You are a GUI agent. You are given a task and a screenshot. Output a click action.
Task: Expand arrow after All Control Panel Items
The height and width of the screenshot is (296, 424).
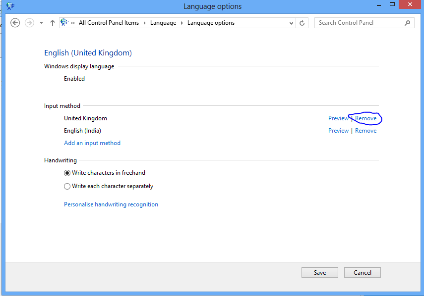tap(145, 23)
